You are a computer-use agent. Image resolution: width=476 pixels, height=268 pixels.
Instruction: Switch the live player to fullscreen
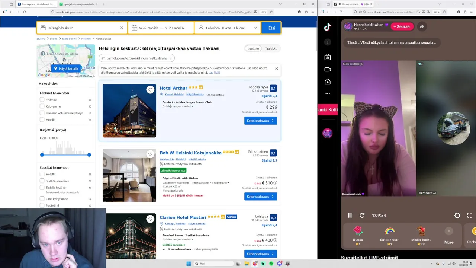(x=470, y=216)
